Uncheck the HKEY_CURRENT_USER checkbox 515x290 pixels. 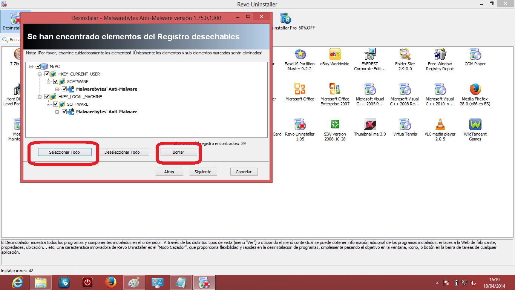pos(47,74)
